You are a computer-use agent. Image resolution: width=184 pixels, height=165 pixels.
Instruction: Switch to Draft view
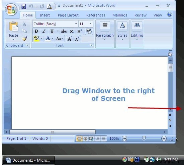(x=104, y=138)
